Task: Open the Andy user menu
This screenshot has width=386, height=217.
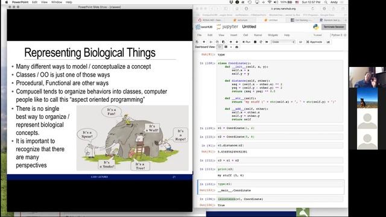Action: 334,2
